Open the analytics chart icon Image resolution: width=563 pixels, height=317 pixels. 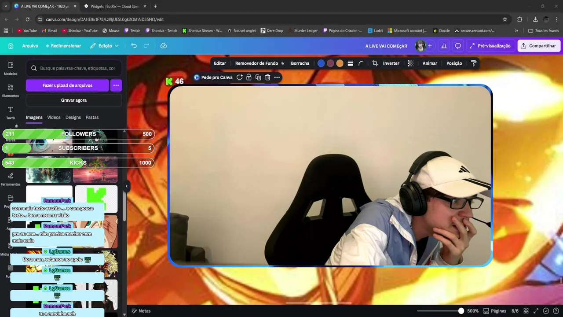coord(444,46)
